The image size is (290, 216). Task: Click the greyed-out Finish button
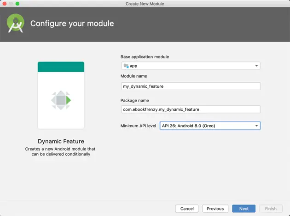tap(271, 209)
